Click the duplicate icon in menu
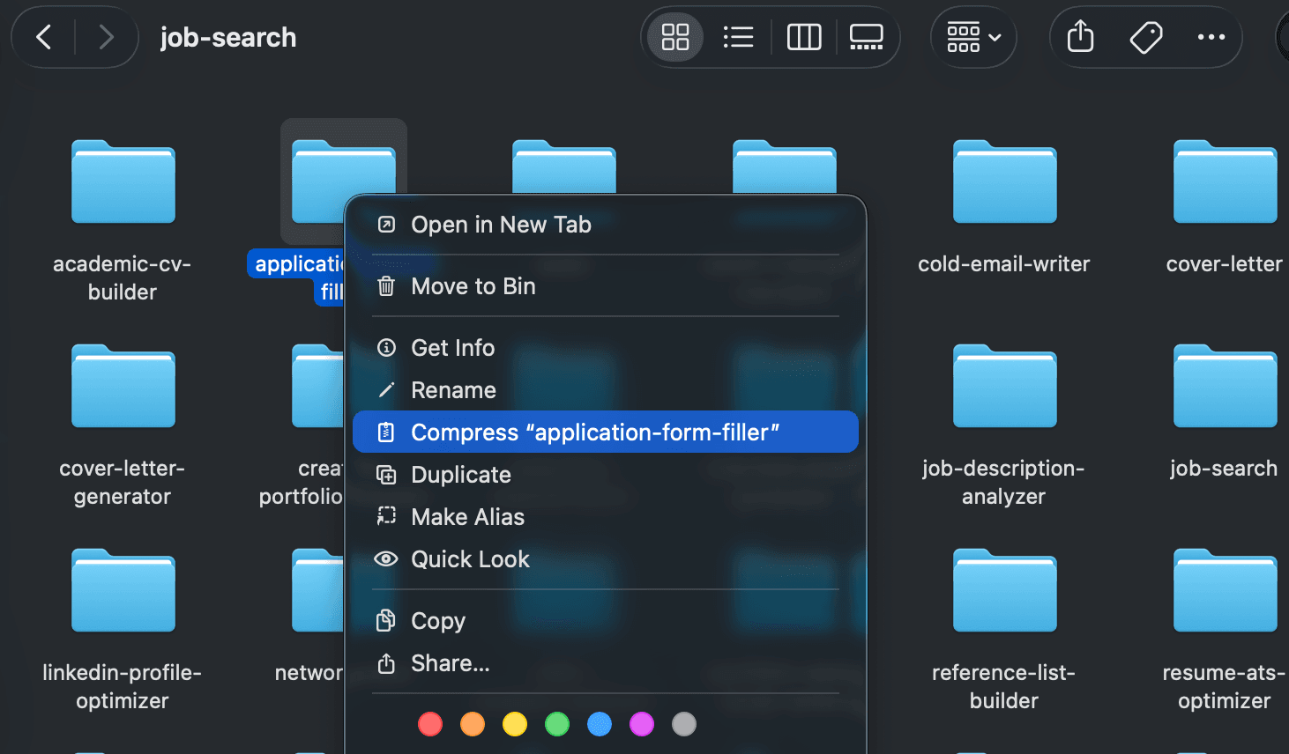This screenshot has height=754, width=1289. pyautogui.click(x=386, y=475)
